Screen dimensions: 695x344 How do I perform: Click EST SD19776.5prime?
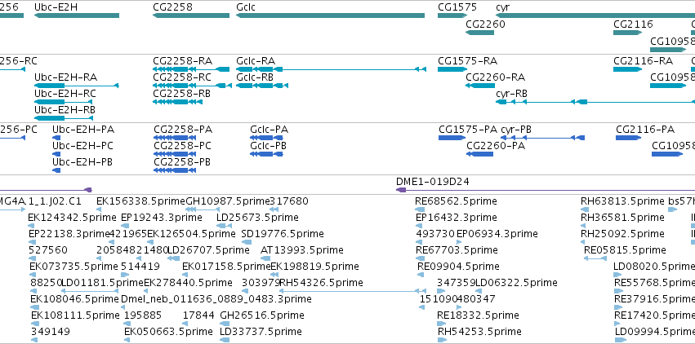pyautogui.click(x=247, y=242)
